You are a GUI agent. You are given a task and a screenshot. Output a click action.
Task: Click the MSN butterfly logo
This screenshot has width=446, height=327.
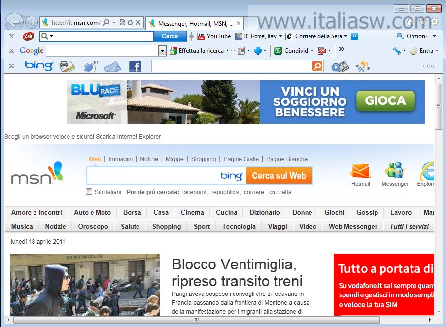click(37, 172)
